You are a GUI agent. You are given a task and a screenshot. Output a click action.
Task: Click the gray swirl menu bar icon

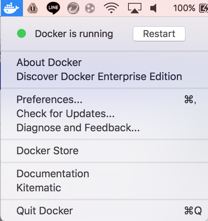73,8
